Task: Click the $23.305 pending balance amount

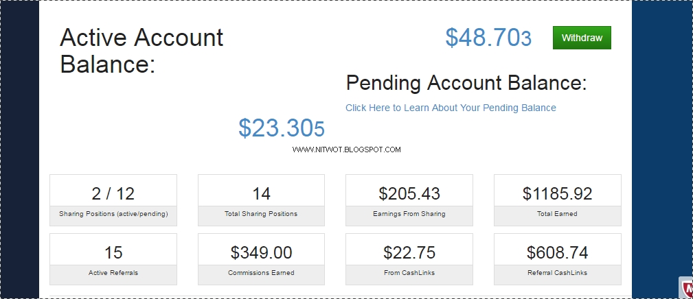Action: point(281,128)
